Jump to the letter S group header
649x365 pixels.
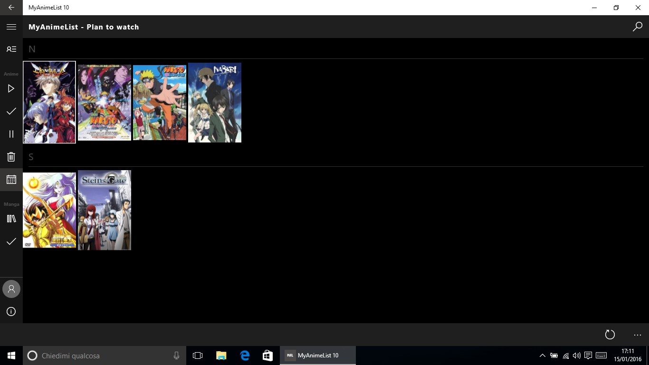tap(31, 157)
